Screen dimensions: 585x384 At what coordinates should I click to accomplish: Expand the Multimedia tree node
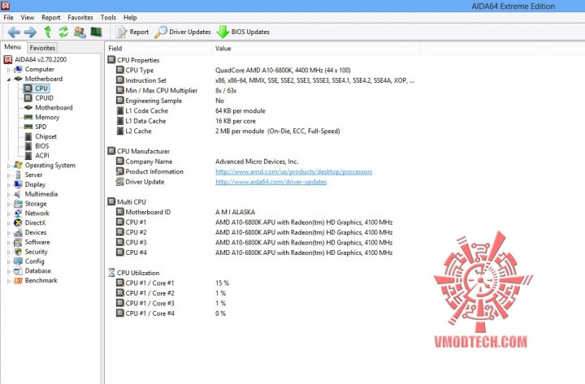coord(9,195)
